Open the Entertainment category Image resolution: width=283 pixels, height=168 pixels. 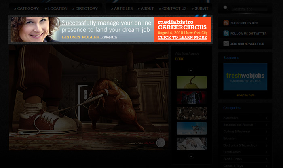coord(232,152)
